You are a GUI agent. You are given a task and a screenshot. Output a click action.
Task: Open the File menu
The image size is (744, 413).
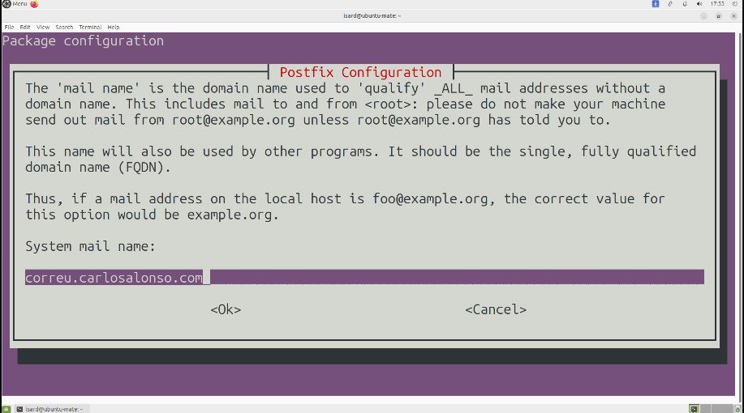[x=9, y=27]
